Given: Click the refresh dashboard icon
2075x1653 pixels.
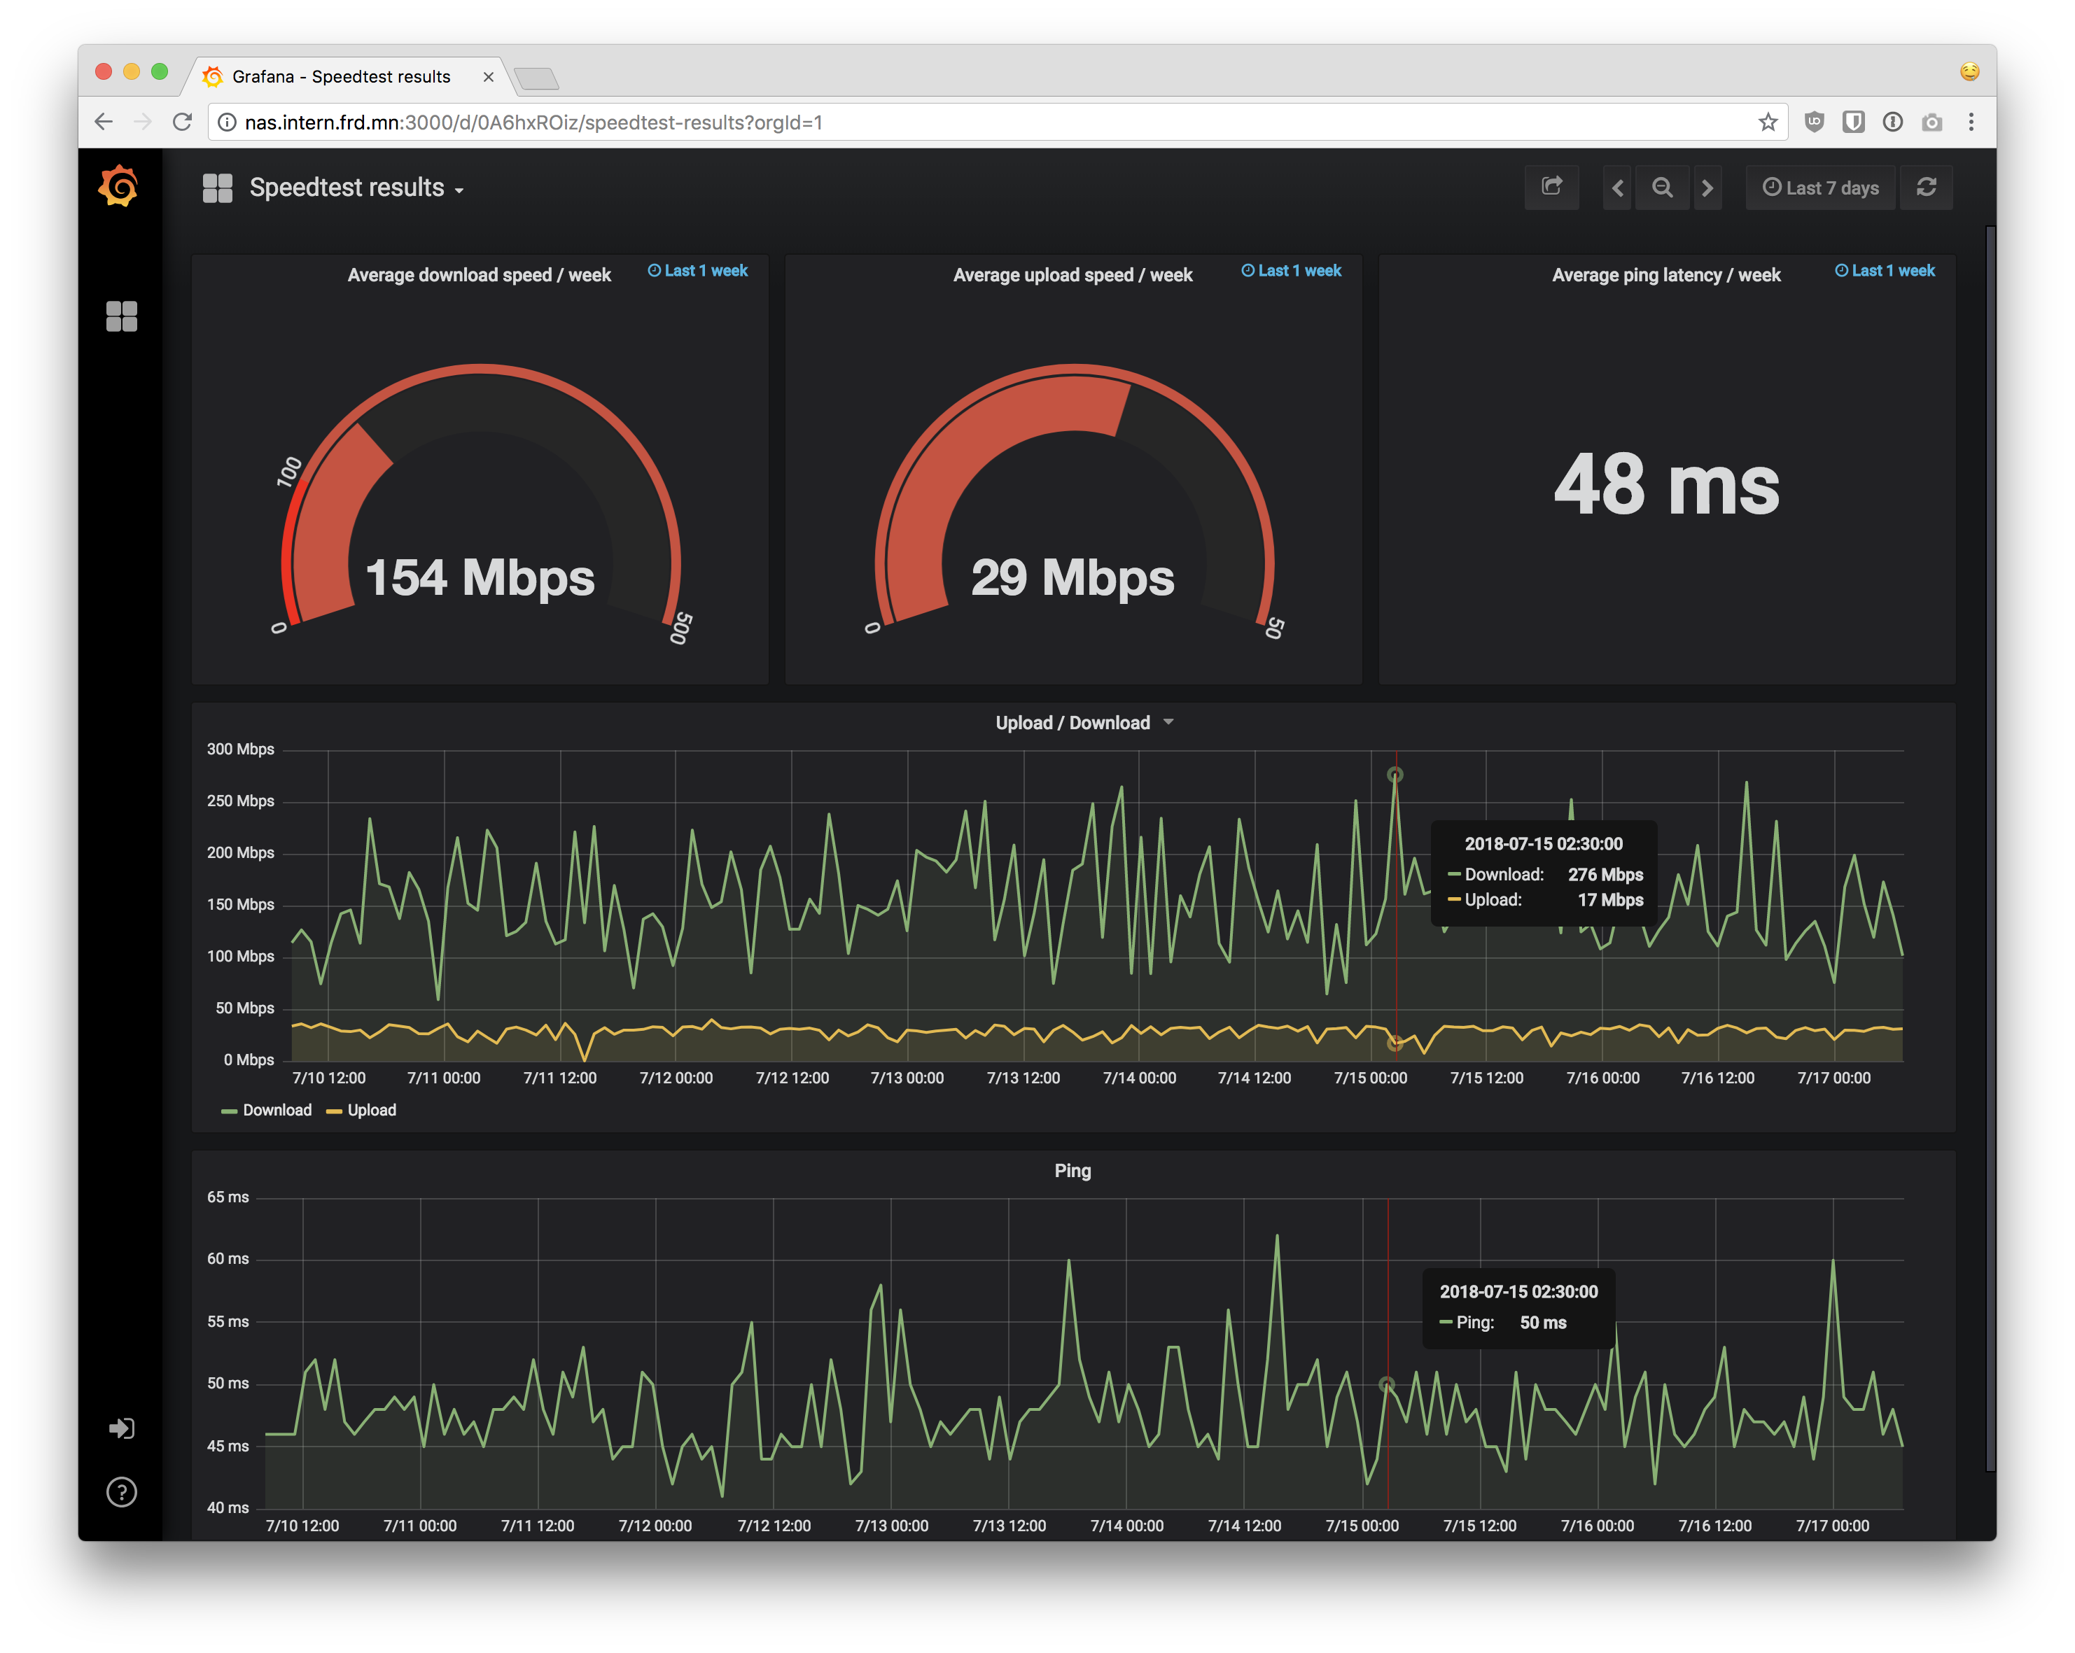Looking at the screenshot, I should click(1926, 188).
